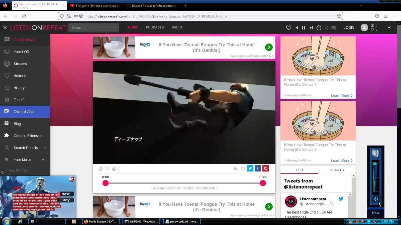401x225 pixels.
Task: Close the popup video ad
Action: 2,172
